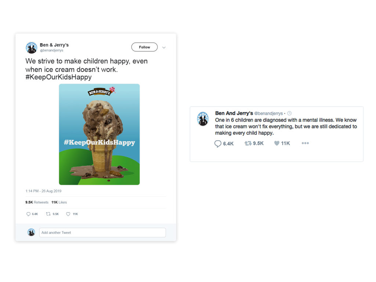Open the #KeepOurKidsHappy hashtag link in tweet text
The height and width of the screenshot is (282, 376).
tap(58, 77)
